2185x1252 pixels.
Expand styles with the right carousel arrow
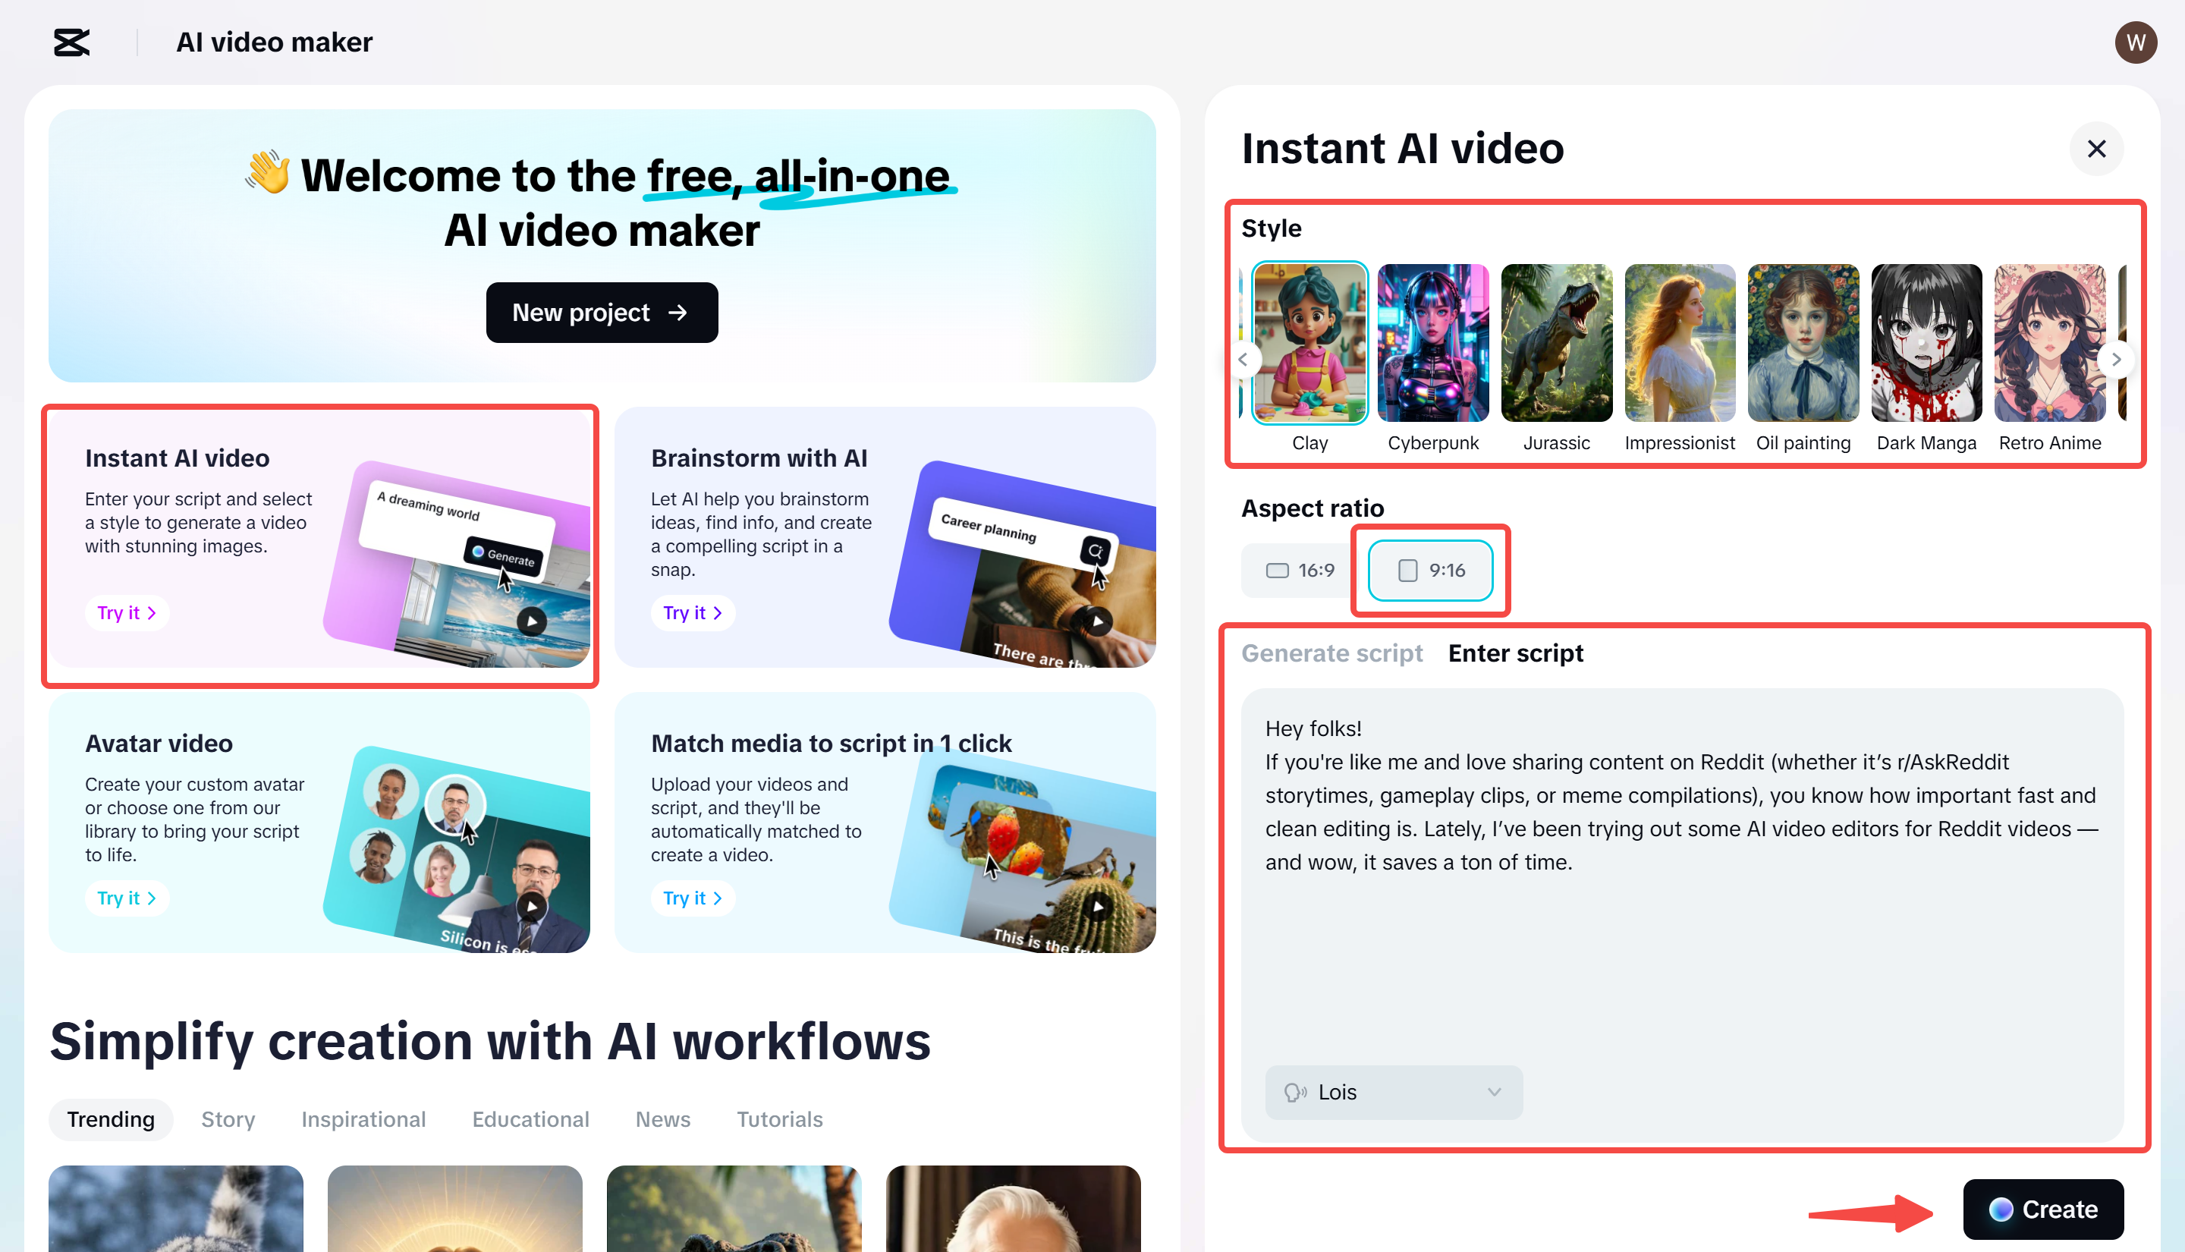pos(2117,359)
